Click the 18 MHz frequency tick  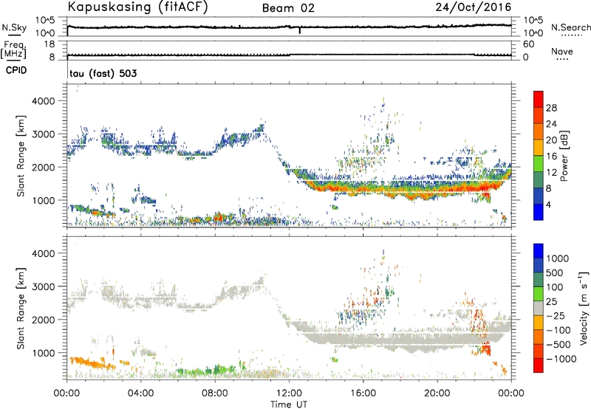(x=49, y=44)
